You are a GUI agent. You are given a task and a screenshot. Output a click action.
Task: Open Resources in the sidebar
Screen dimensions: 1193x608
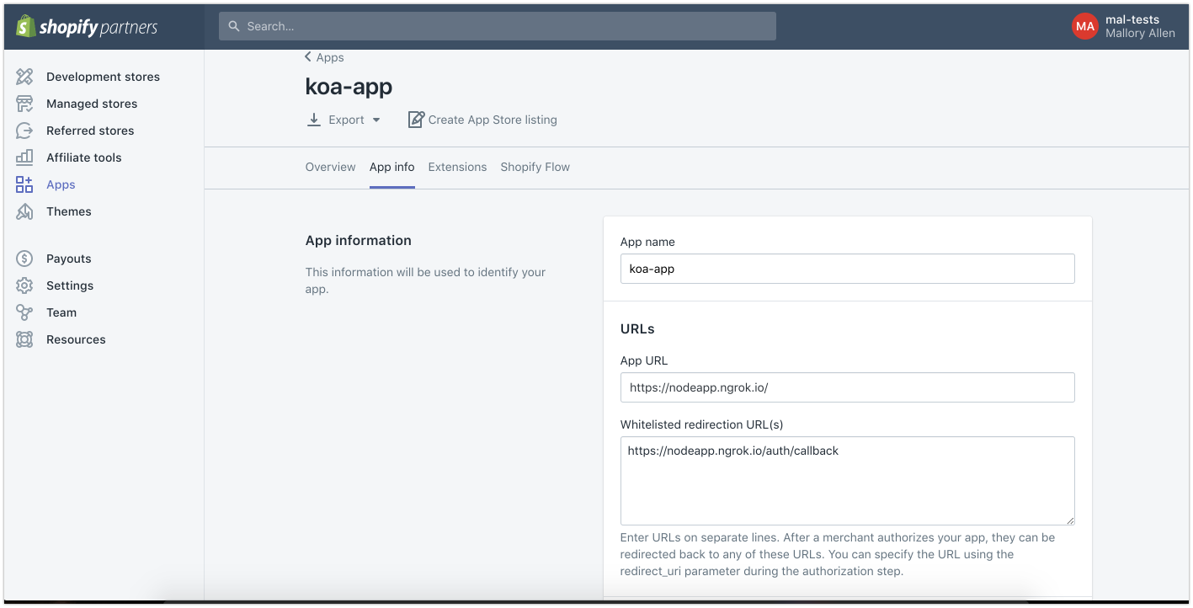pos(76,339)
